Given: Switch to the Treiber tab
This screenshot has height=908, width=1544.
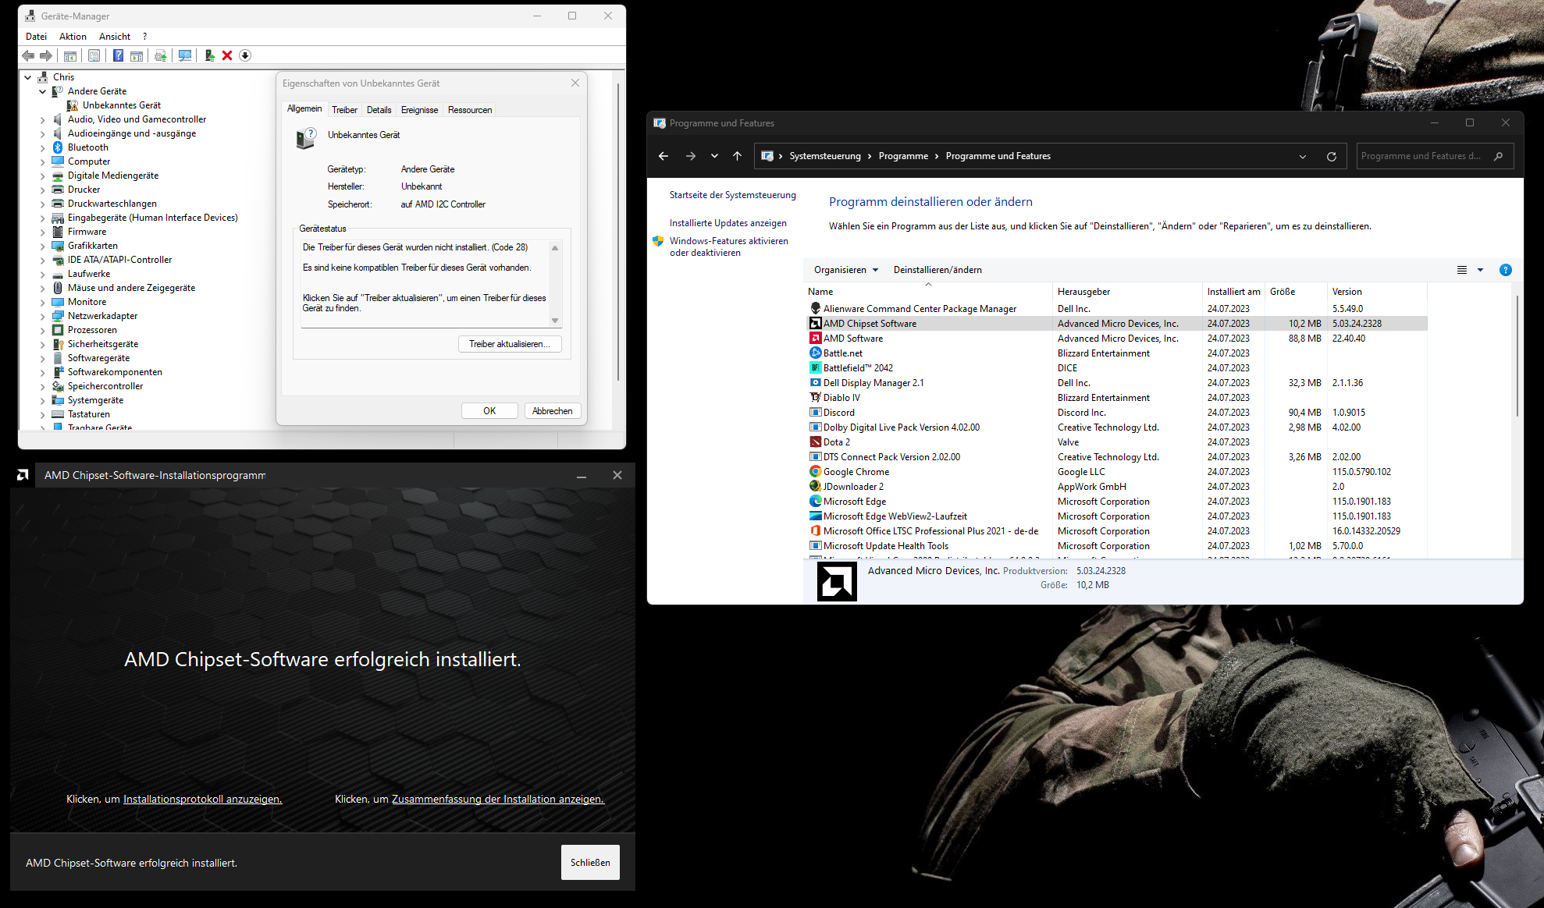Looking at the screenshot, I should (x=344, y=110).
